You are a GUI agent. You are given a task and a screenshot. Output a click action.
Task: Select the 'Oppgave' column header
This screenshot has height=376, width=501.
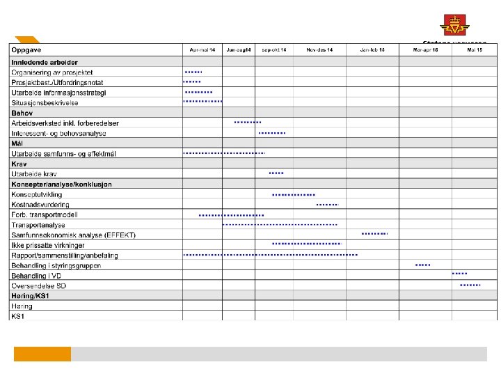(26, 50)
